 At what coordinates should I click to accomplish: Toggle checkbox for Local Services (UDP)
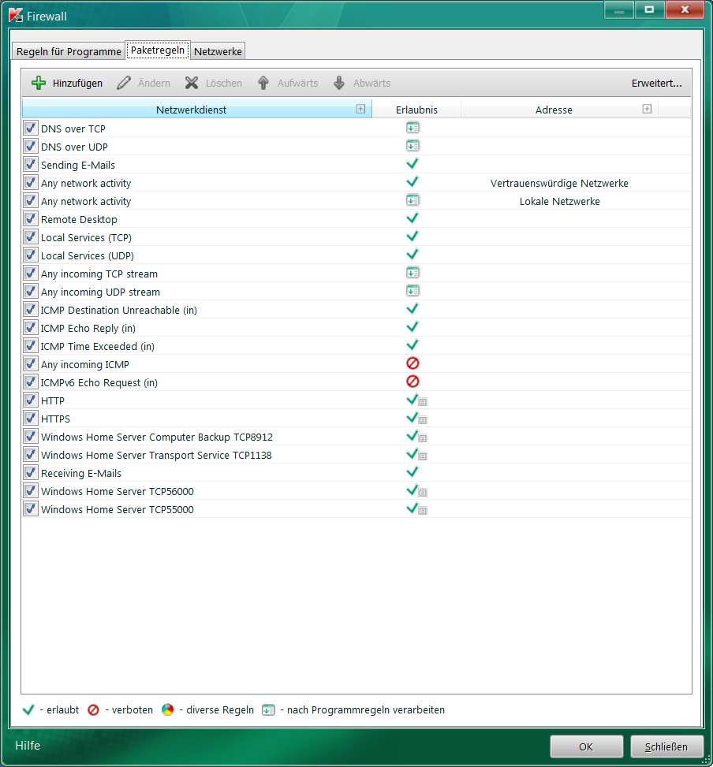(30, 255)
